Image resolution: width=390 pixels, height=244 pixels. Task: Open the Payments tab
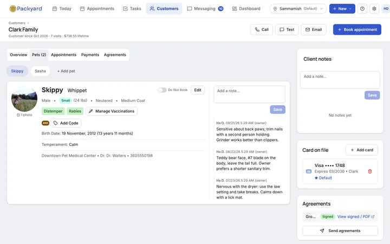click(x=90, y=55)
